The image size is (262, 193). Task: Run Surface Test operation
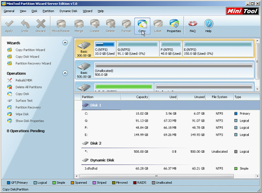(x=24, y=100)
